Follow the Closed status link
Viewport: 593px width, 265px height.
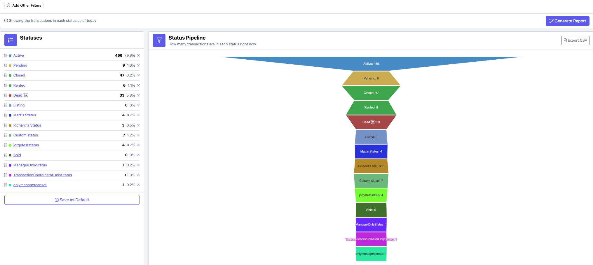(x=19, y=75)
